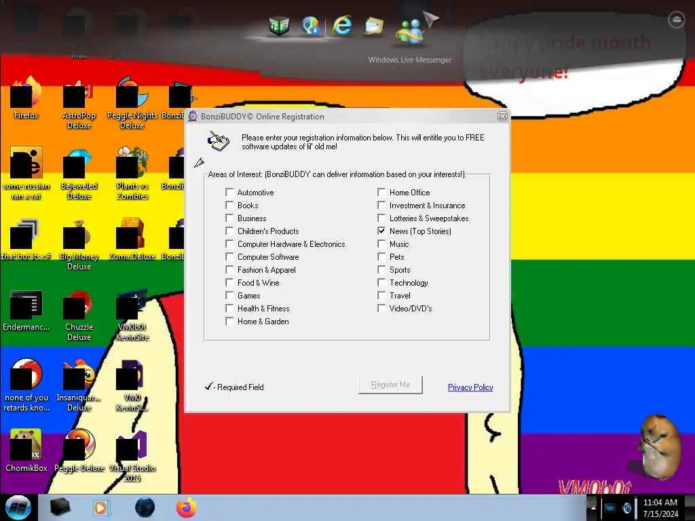
Task: Click Windows Live Messenger in the dock
Action: pos(409,31)
